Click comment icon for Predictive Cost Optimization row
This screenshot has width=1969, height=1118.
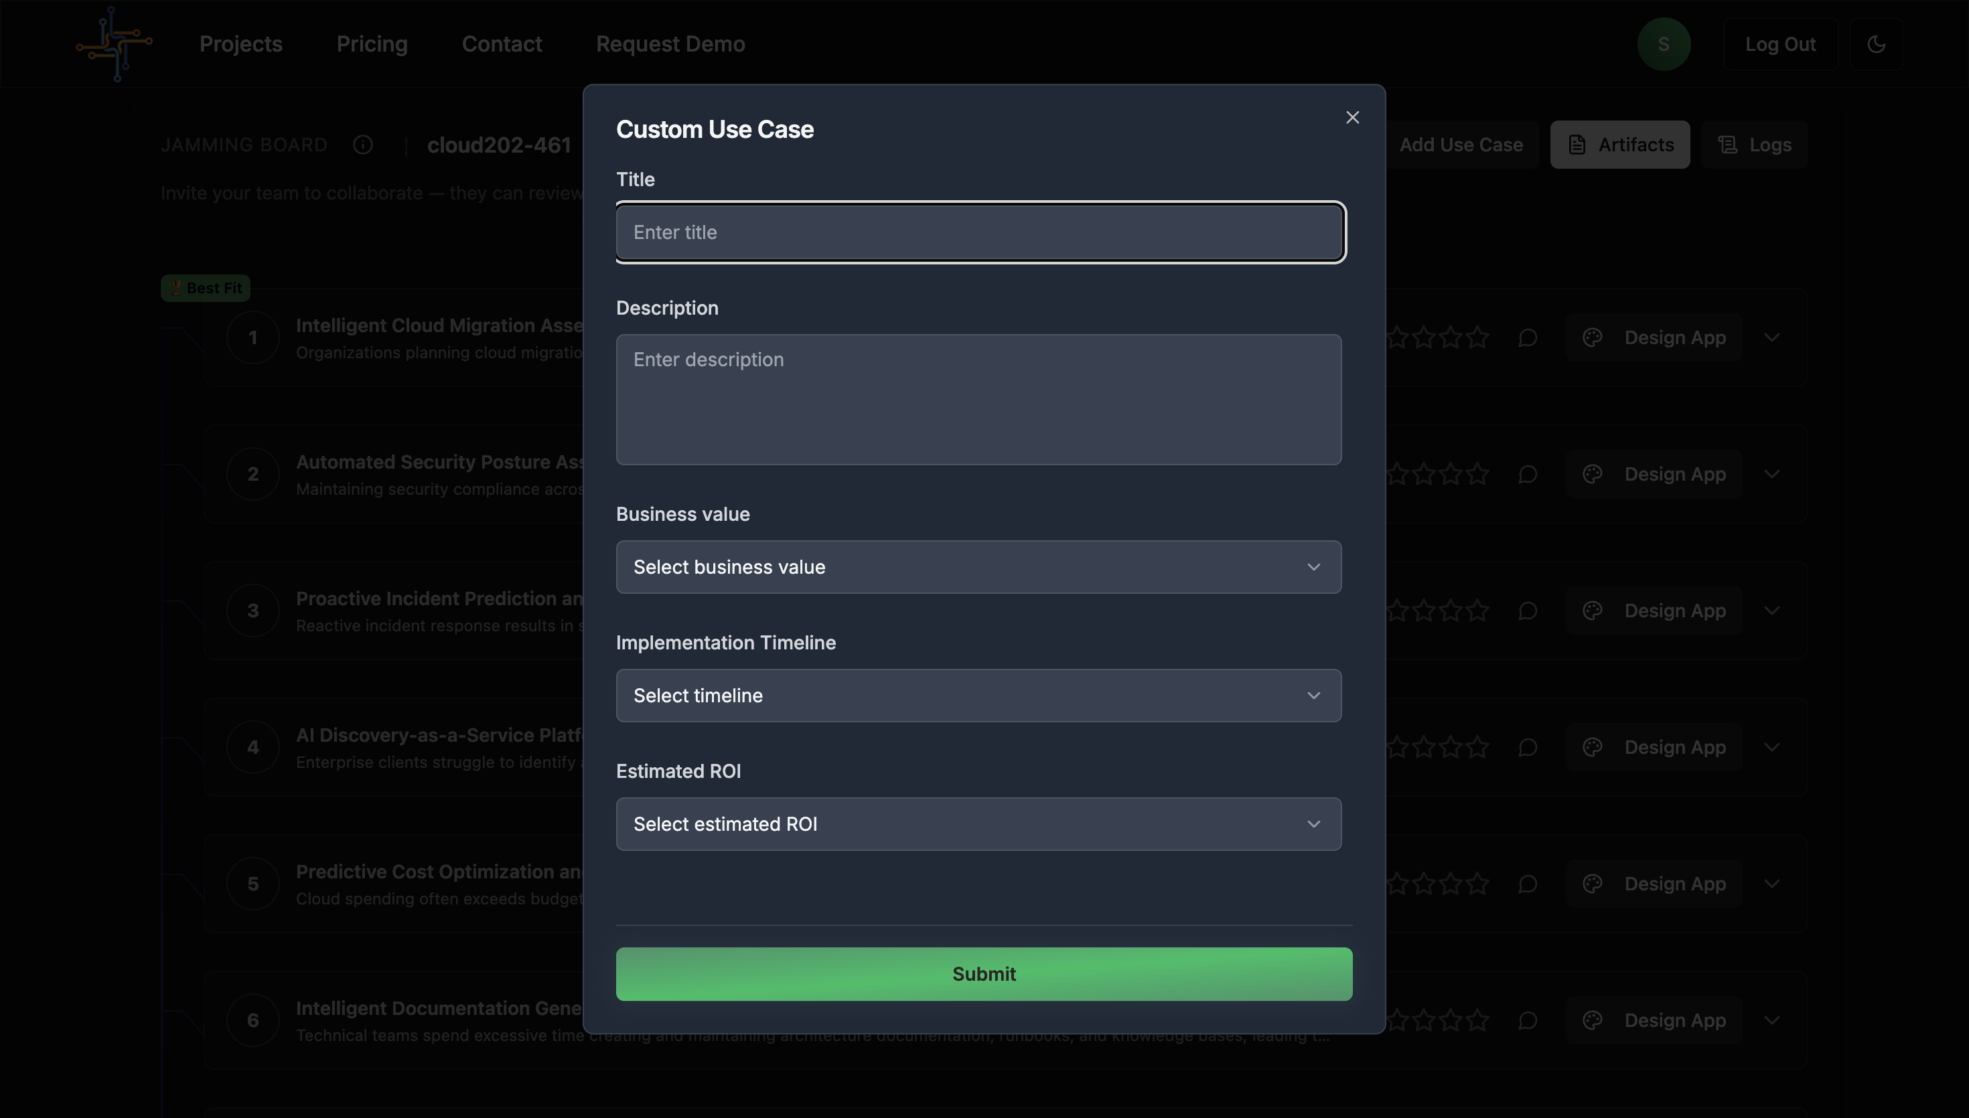(x=1528, y=884)
